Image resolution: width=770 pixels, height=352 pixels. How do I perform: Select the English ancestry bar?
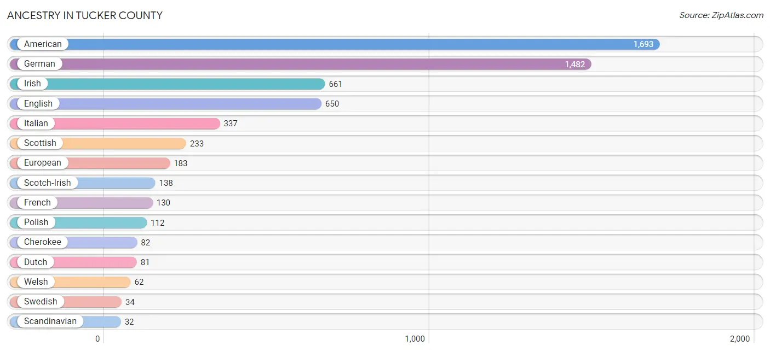[x=165, y=103]
